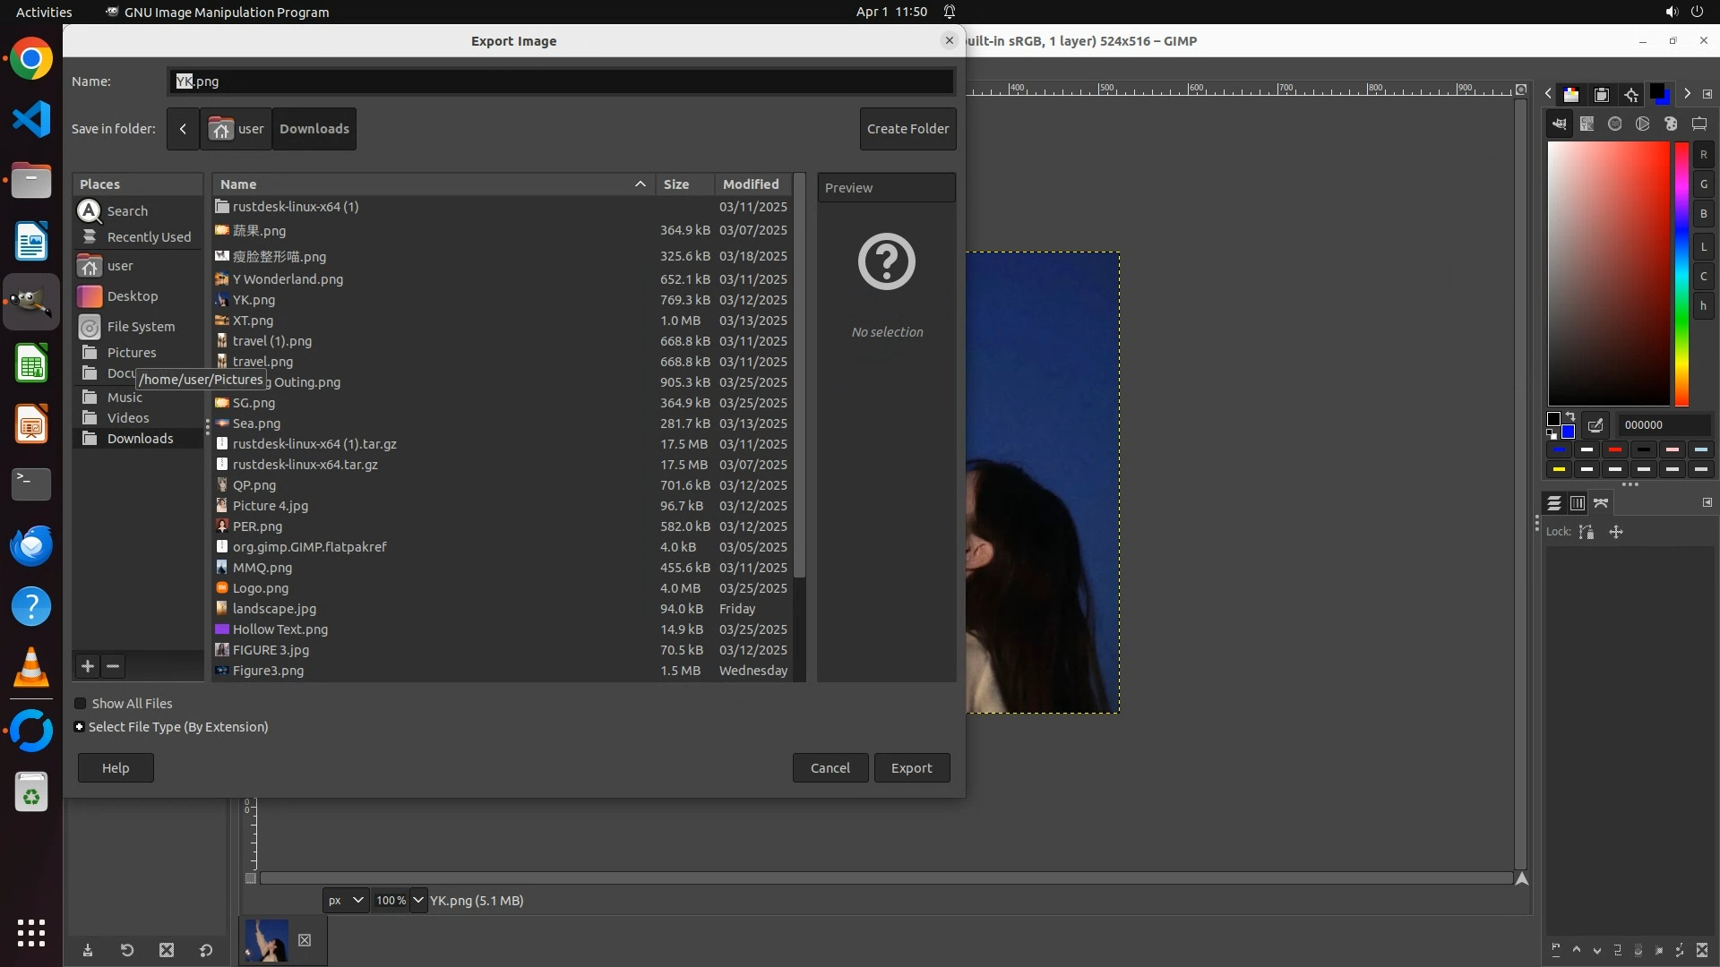Switch to the color Wheel selector
The image size is (1720, 967).
(x=1643, y=124)
